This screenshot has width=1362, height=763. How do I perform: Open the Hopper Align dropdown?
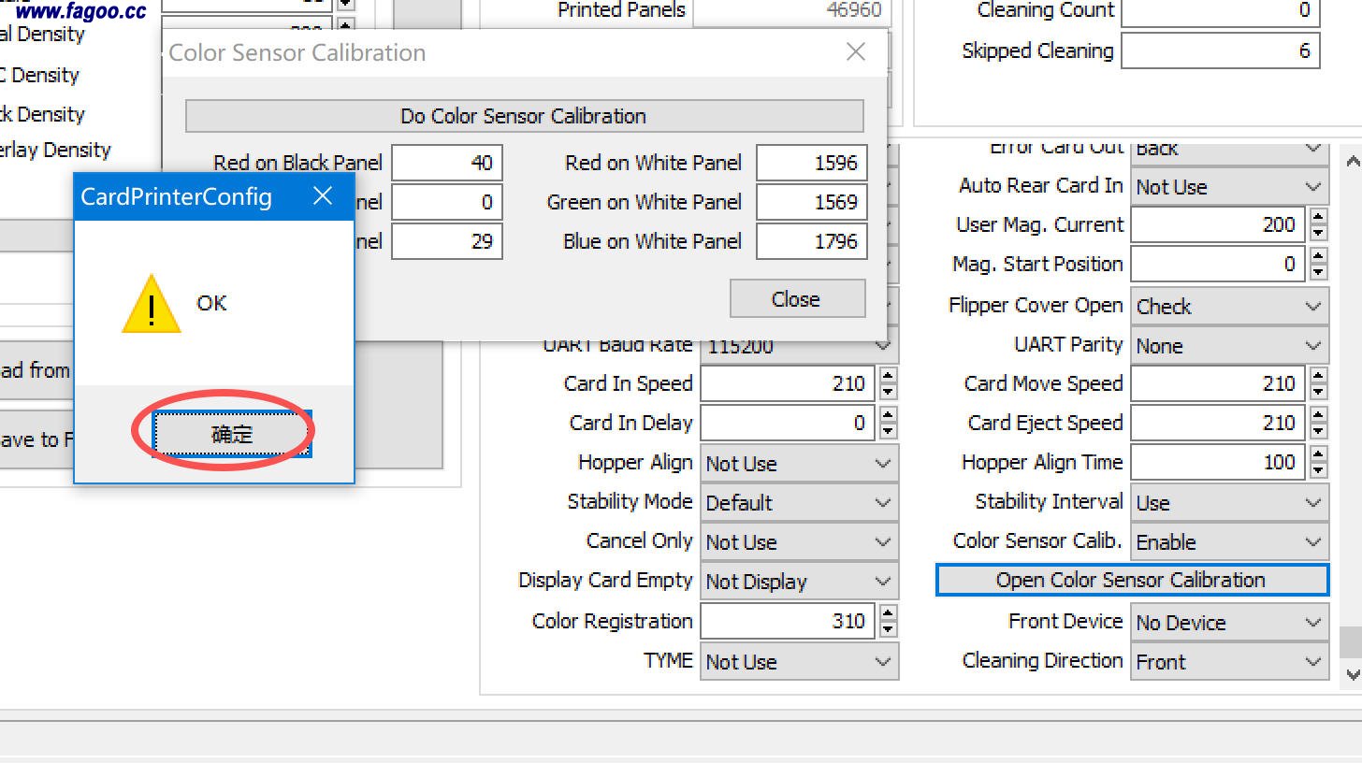(x=799, y=464)
